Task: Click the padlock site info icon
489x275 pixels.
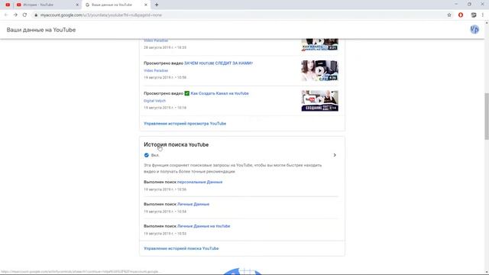Action: tap(36, 15)
